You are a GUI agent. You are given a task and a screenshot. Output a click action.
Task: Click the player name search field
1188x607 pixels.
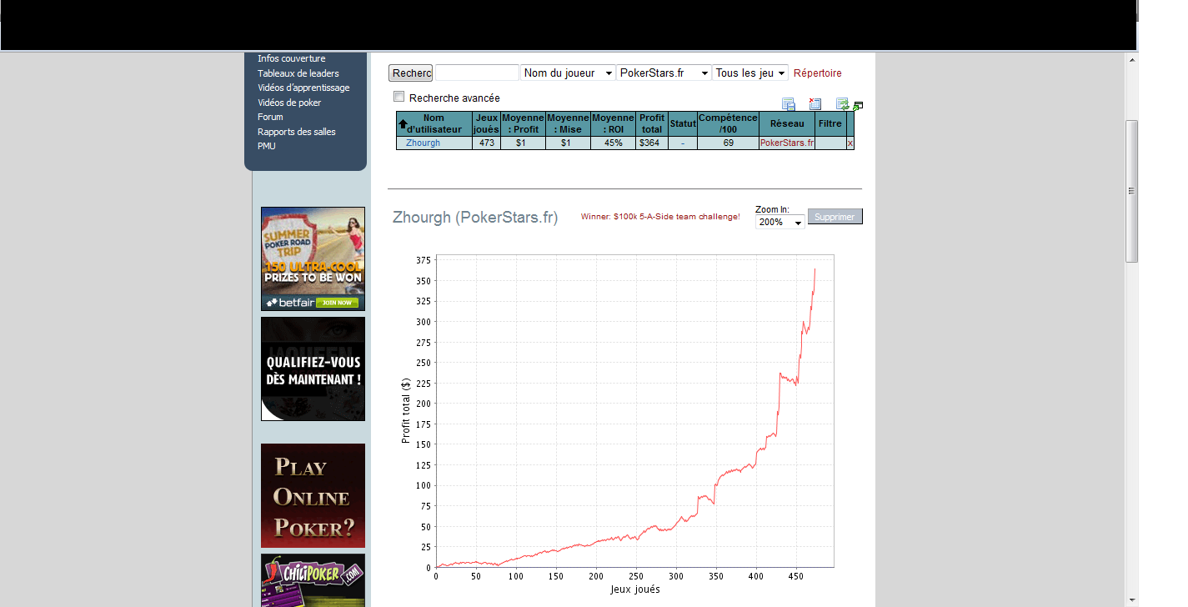pos(477,73)
